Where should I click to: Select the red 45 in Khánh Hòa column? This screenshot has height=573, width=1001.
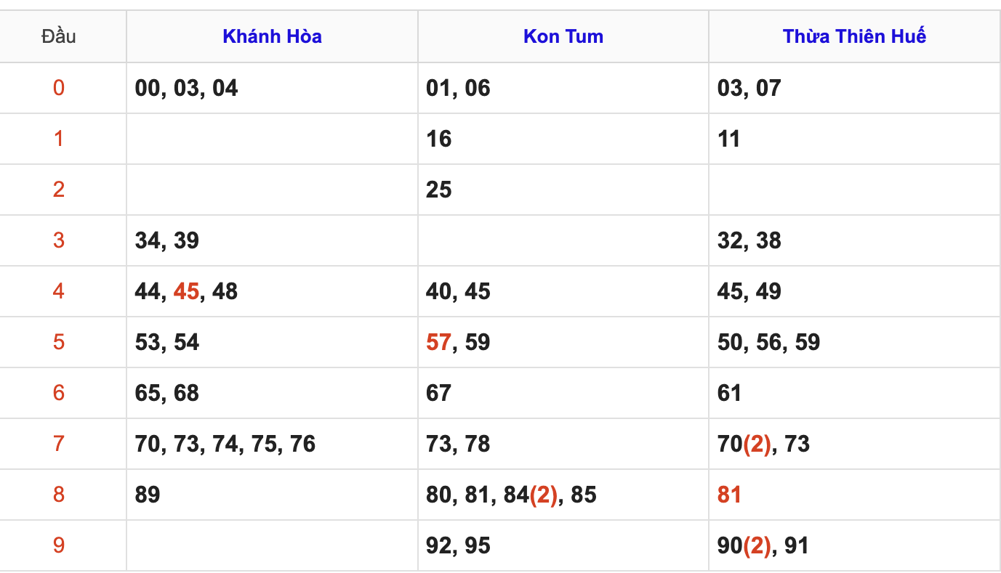186,291
